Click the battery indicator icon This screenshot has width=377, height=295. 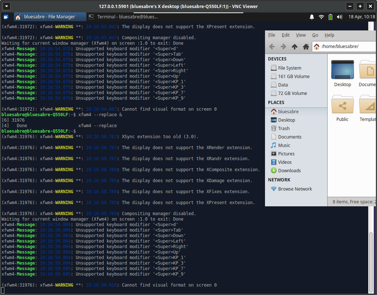tap(331, 17)
